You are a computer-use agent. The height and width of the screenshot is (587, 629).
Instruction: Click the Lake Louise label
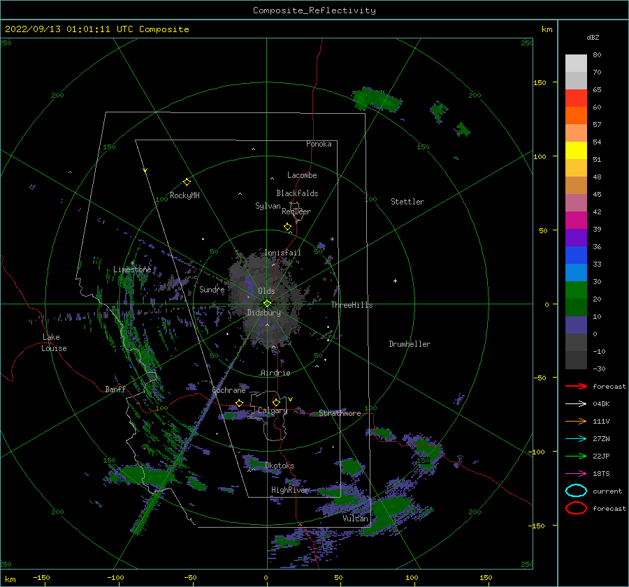click(54, 343)
